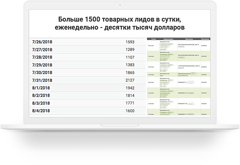Click the 8/4/2018 date row

87,111
